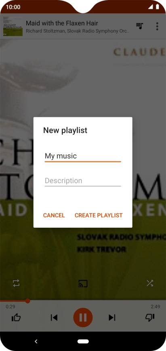Screen dimensions: 166x351
Task: Tap the thumbs down icon
Action: pyautogui.click(x=150, y=317)
